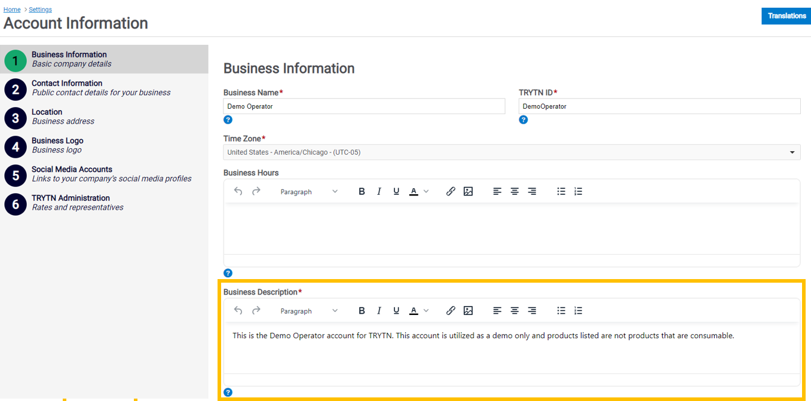Click the Business Description text body
This screenshot has height=401, width=811.
(x=512, y=348)
